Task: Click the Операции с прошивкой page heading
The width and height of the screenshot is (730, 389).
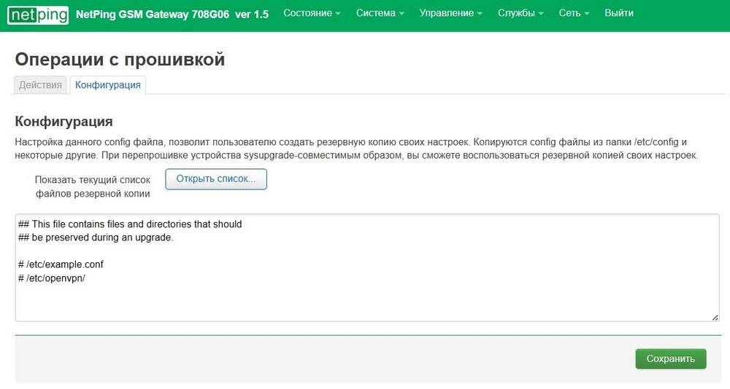Action: [x=120, y=60]
